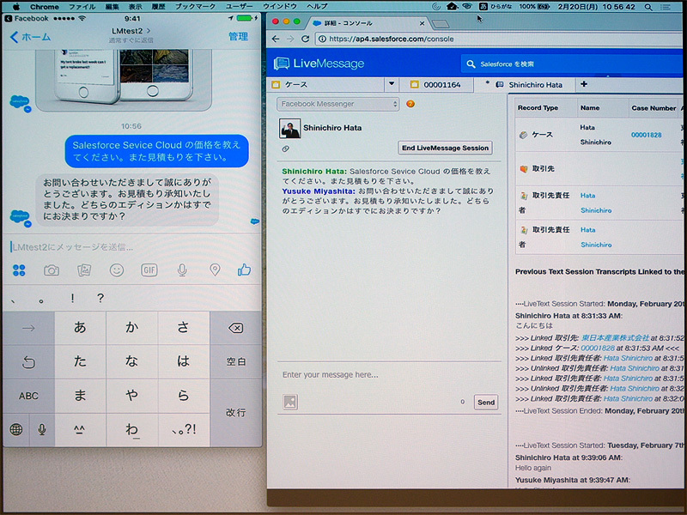Image resolution: width=687 pixels, height=515 pixels.
Task: Click the Record Type column header
Action: (538, 108)
